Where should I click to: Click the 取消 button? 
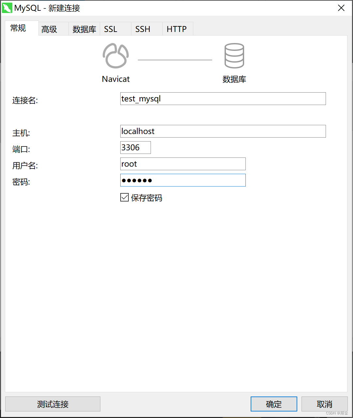pos(324,404)
